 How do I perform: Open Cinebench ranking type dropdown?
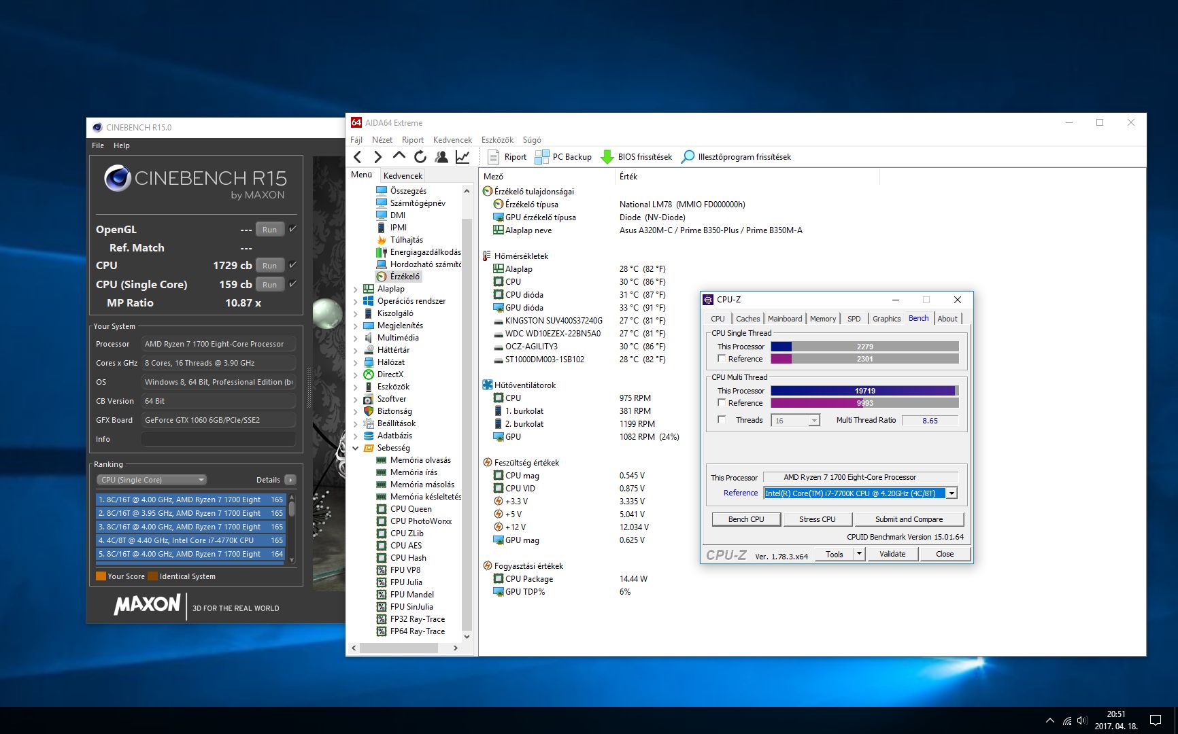[152, 480]
